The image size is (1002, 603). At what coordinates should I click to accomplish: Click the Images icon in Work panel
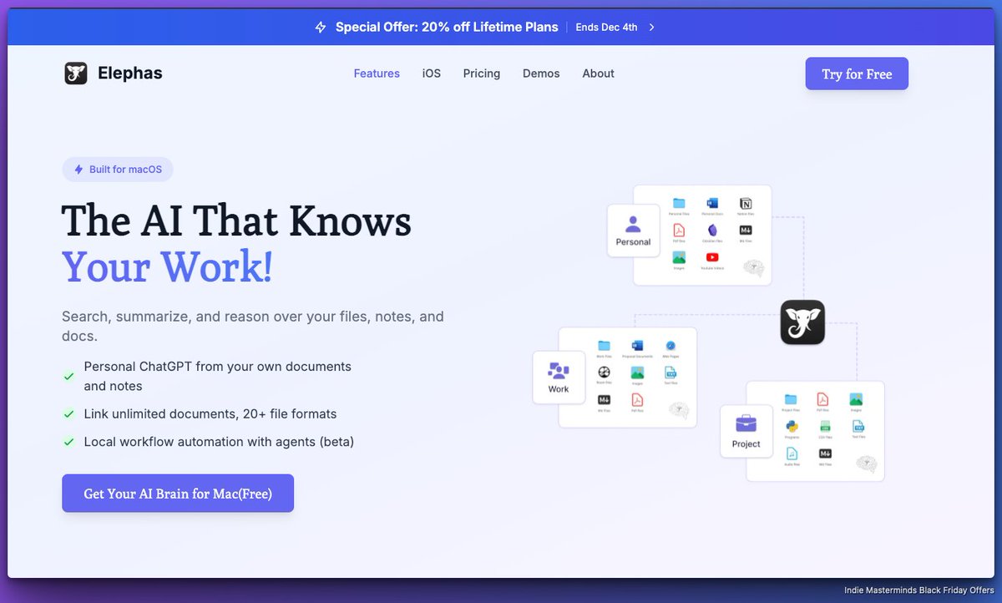tap(637, 372)
